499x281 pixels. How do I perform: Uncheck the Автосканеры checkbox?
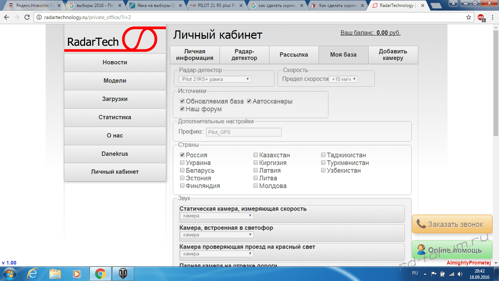pos(249,101)
